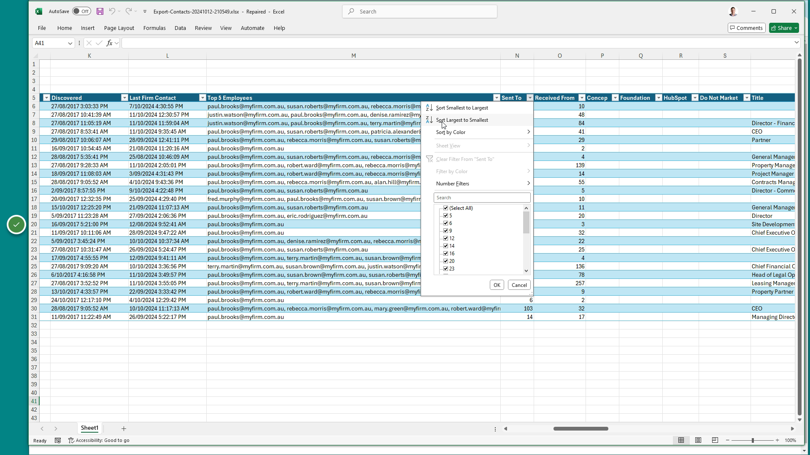Screen dimensions: 810x455
Task: Open Customize Quick Access Toolbar arrow
Action: pos(145,11)
